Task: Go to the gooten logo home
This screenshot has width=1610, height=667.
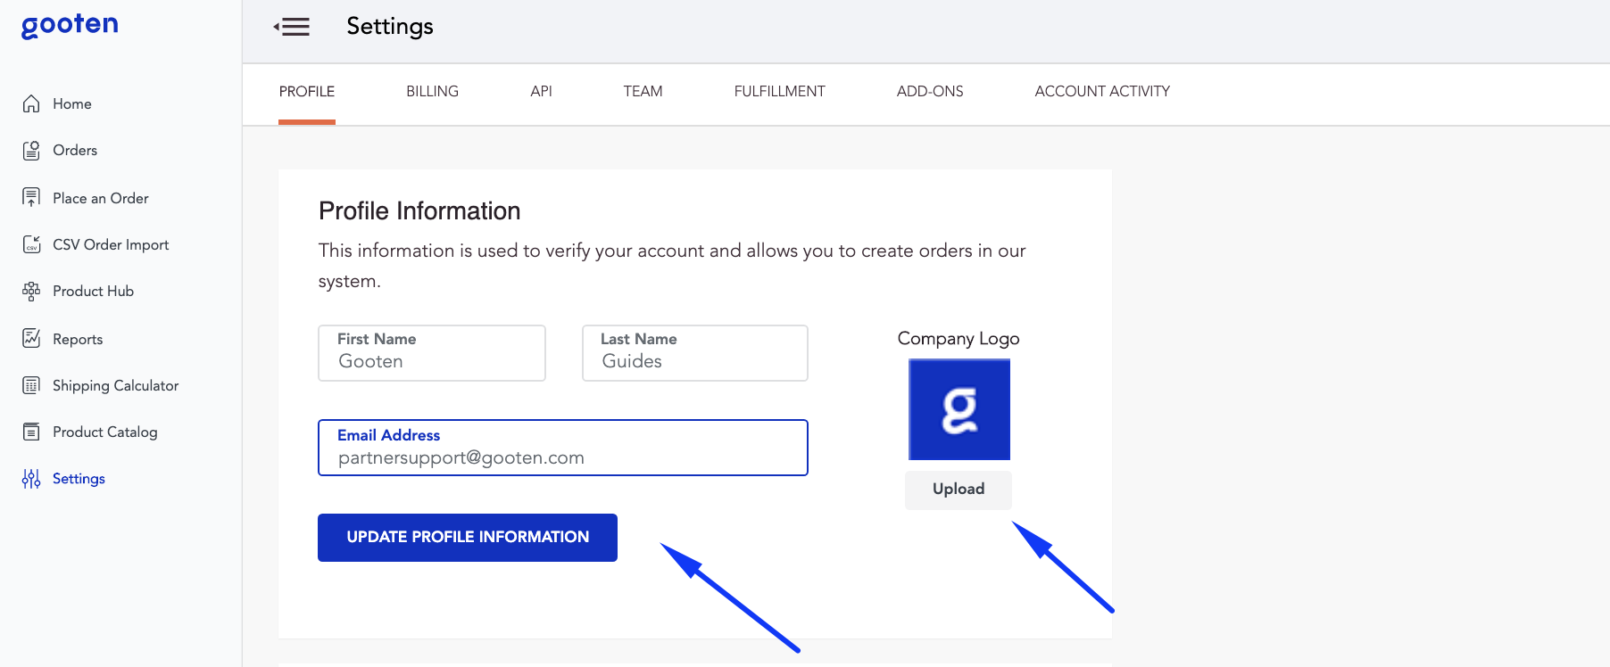Action: tap(70, 25)
